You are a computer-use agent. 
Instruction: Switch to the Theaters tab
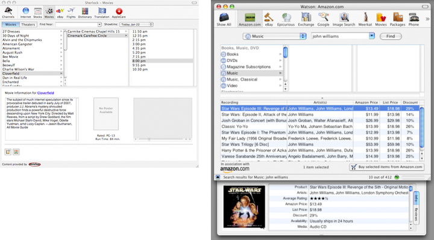pos(28,25)
